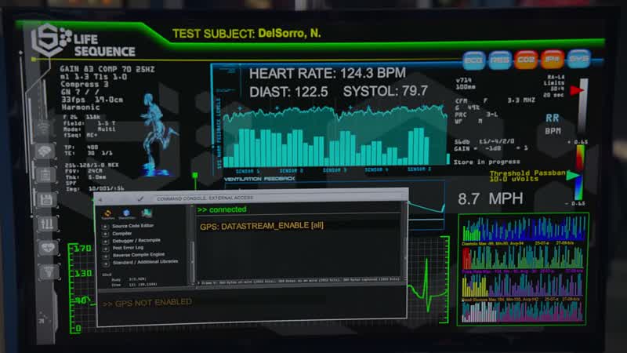Toggle the orange CO2 indicator button
627x353 pixels.
526,60
